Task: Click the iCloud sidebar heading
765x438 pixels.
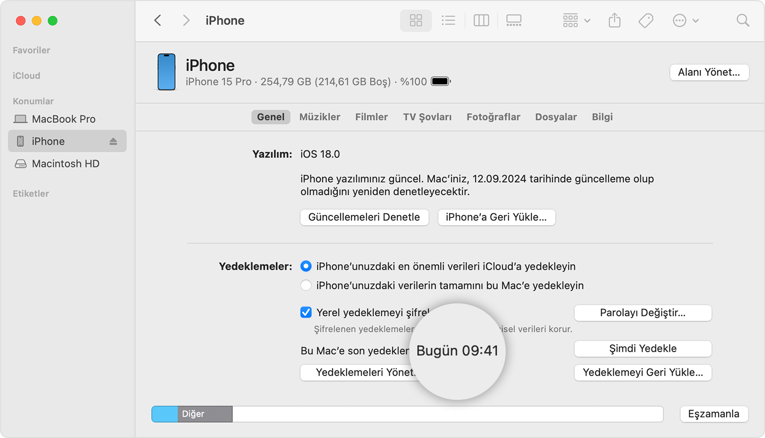Action: [26, 75]
